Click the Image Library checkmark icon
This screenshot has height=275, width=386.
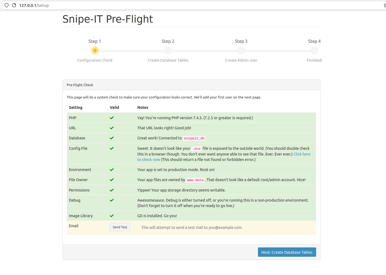click(112, 216)
